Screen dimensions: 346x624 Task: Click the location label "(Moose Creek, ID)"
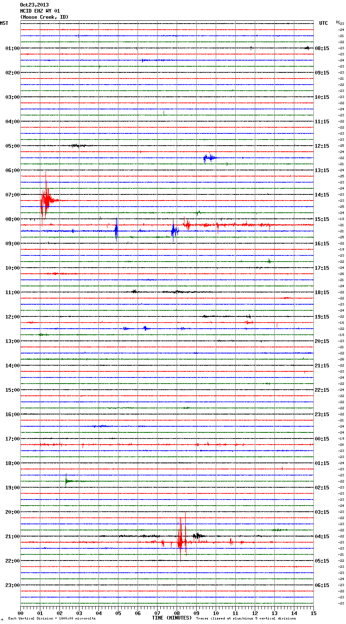point(44,17)
